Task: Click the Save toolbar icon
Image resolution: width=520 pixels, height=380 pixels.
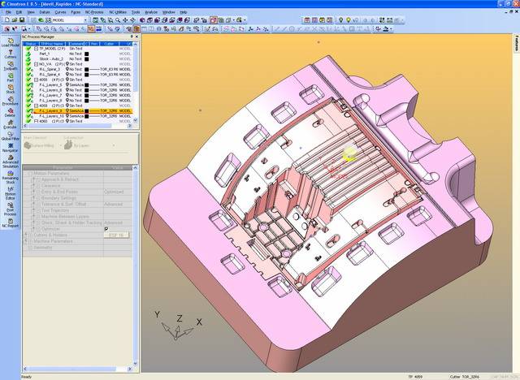Action: point(22,20)
